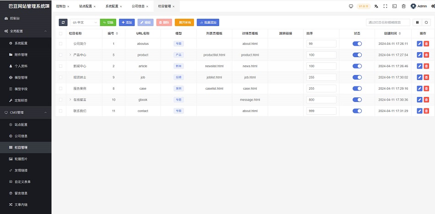Open 留言信息 in the sidebar

pyautogui.click(x=26, y=193)
